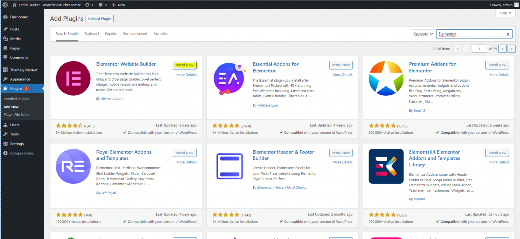Click the Royal Elementor Addons RE logo

(73, 166)
